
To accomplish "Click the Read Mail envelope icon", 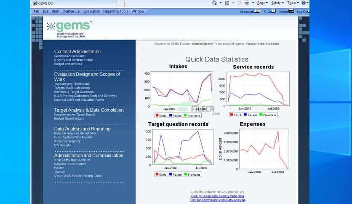I will pos(239,3).
